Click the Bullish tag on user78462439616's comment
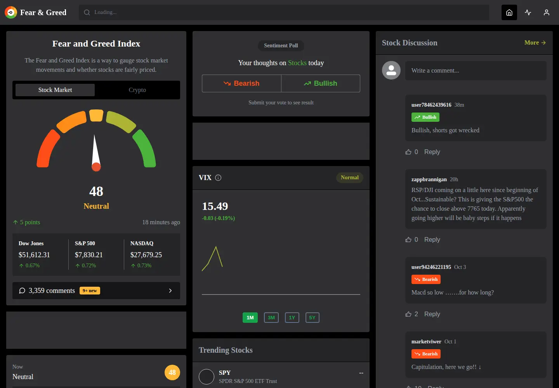Viewport: 559px width, 388px height. tap(425, 117)
